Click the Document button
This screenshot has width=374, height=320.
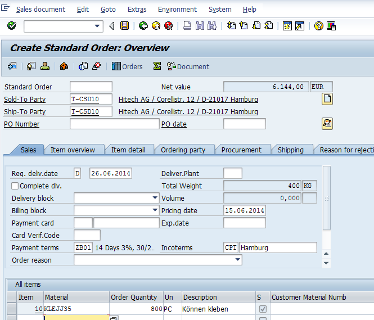[x=188, y=66]
